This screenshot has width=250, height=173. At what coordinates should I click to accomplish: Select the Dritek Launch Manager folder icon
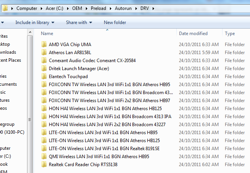44,69
